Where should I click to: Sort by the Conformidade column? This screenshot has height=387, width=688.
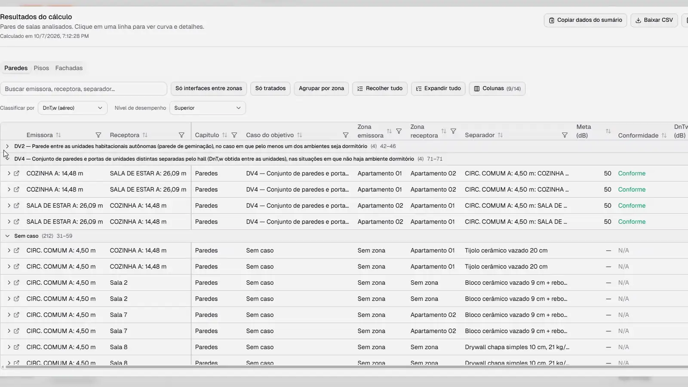click(664, 135)
